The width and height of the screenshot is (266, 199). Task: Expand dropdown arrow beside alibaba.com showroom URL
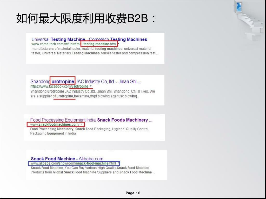coord(118,163)
